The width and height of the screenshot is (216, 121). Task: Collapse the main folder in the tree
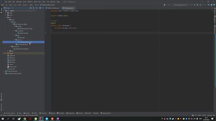(8, 19)
